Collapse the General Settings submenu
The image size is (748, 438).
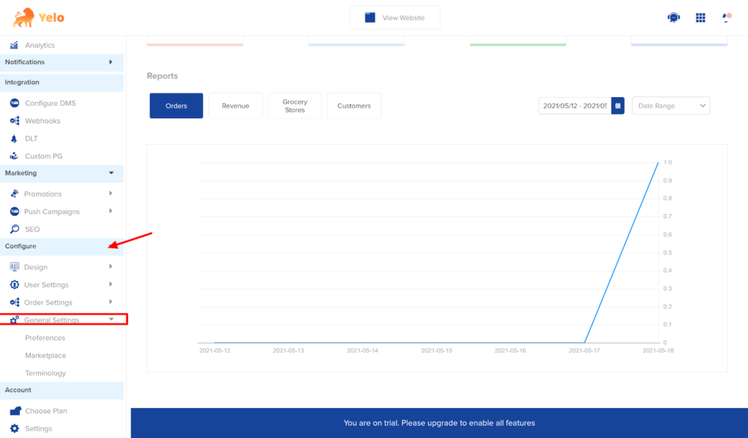pos(111,319)
